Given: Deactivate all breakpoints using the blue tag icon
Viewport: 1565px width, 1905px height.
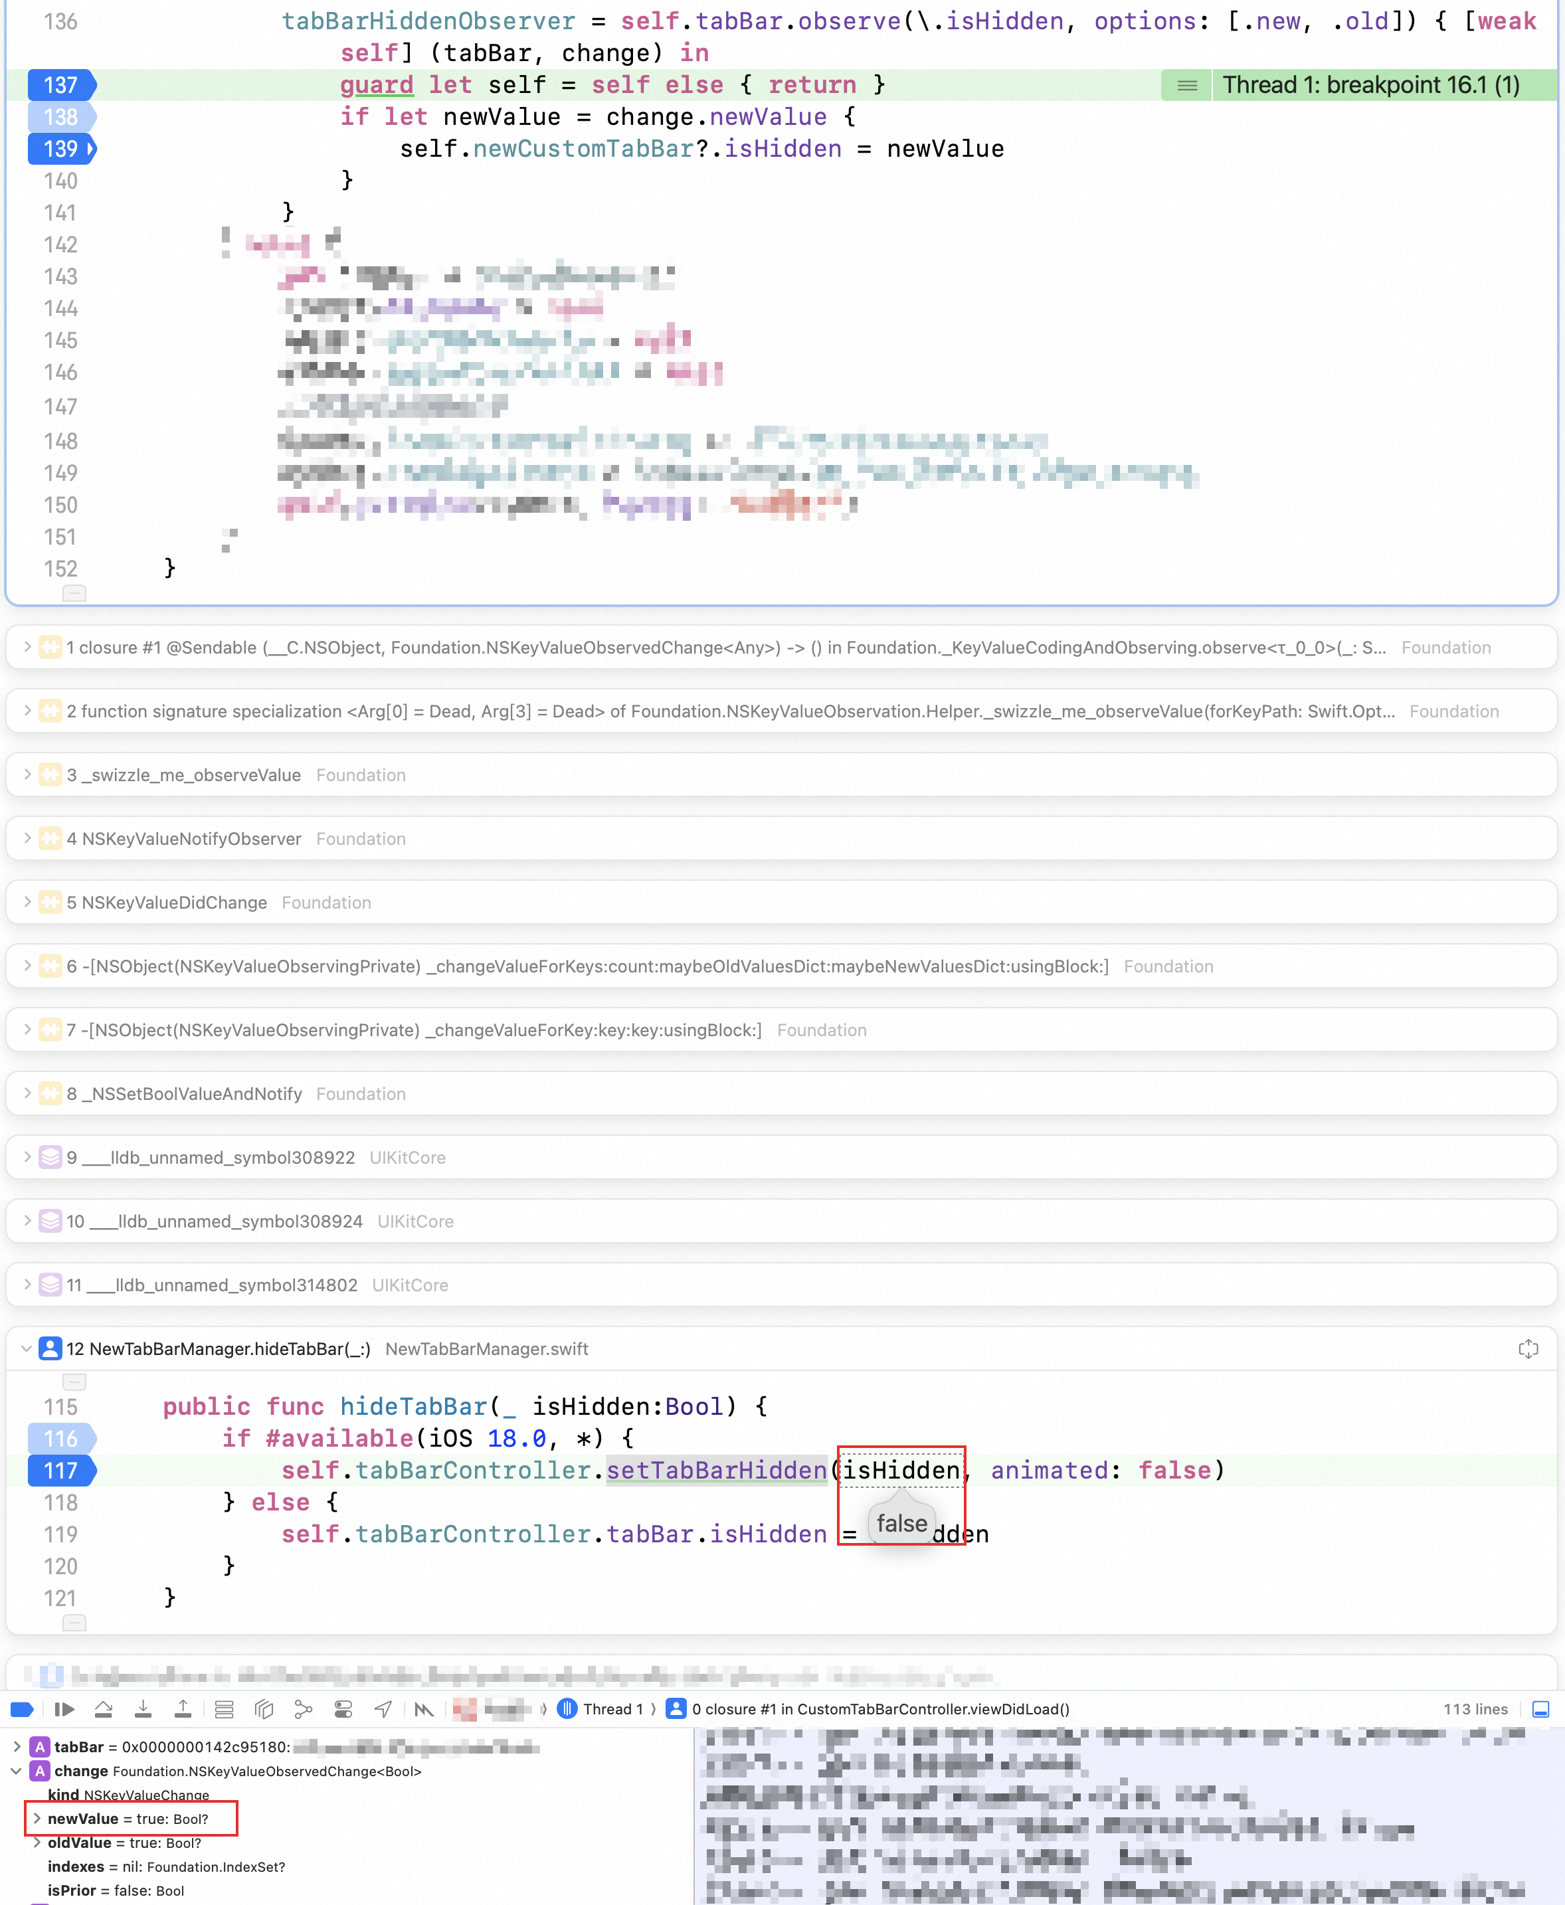Looking at the screenshot, I should pyautogui.click(x=22, y=1709).
